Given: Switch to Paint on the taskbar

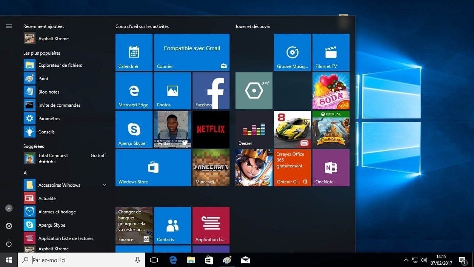Looking at the screenshot, I should pyautogui.click(x=227, y=260).
